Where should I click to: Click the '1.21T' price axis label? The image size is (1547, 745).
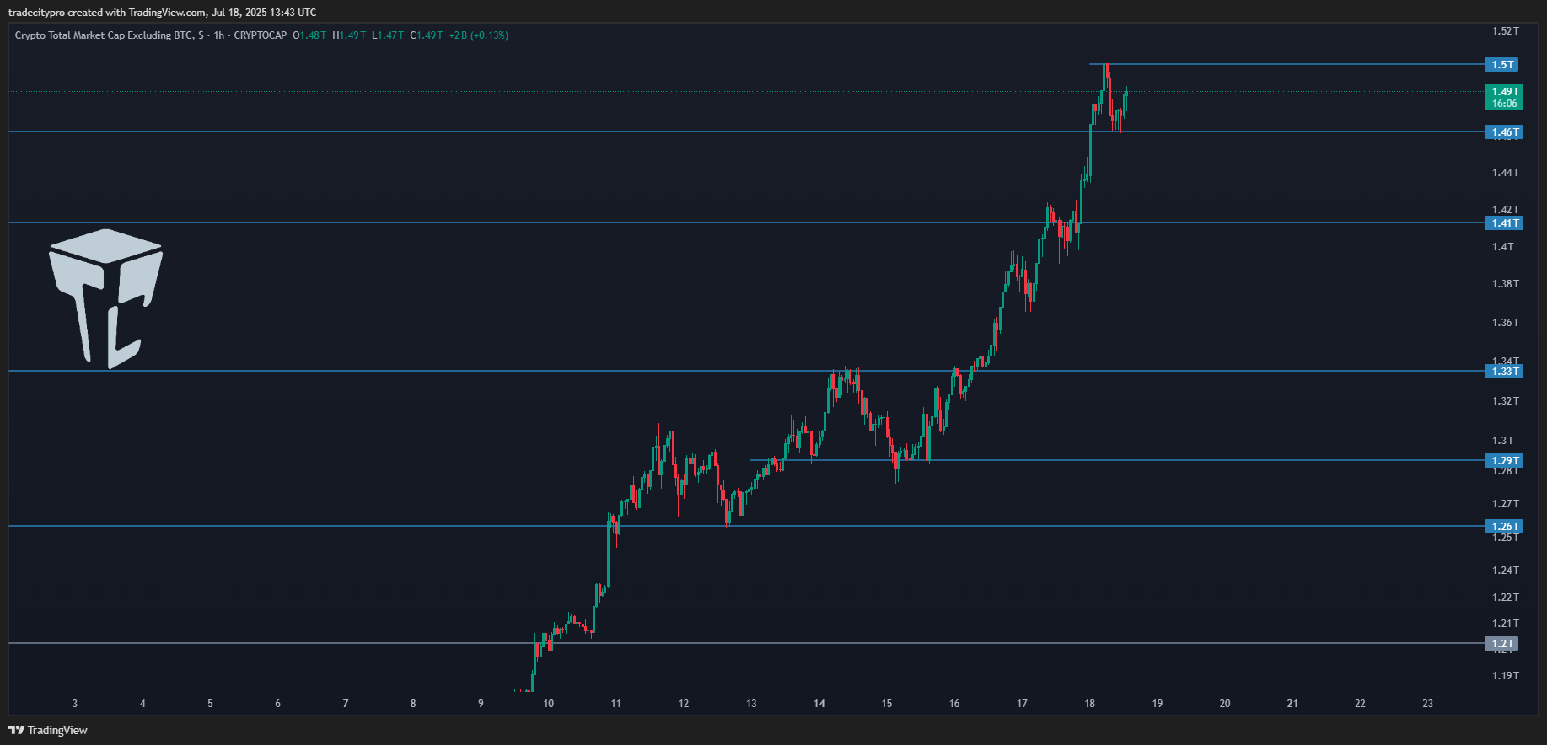(1506, 624)
